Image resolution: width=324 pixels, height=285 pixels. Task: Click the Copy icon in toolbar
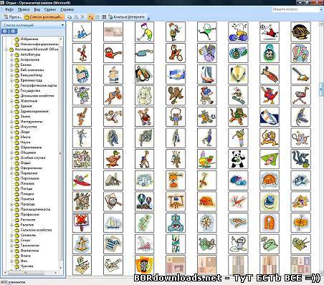click(x=70, y=17)
